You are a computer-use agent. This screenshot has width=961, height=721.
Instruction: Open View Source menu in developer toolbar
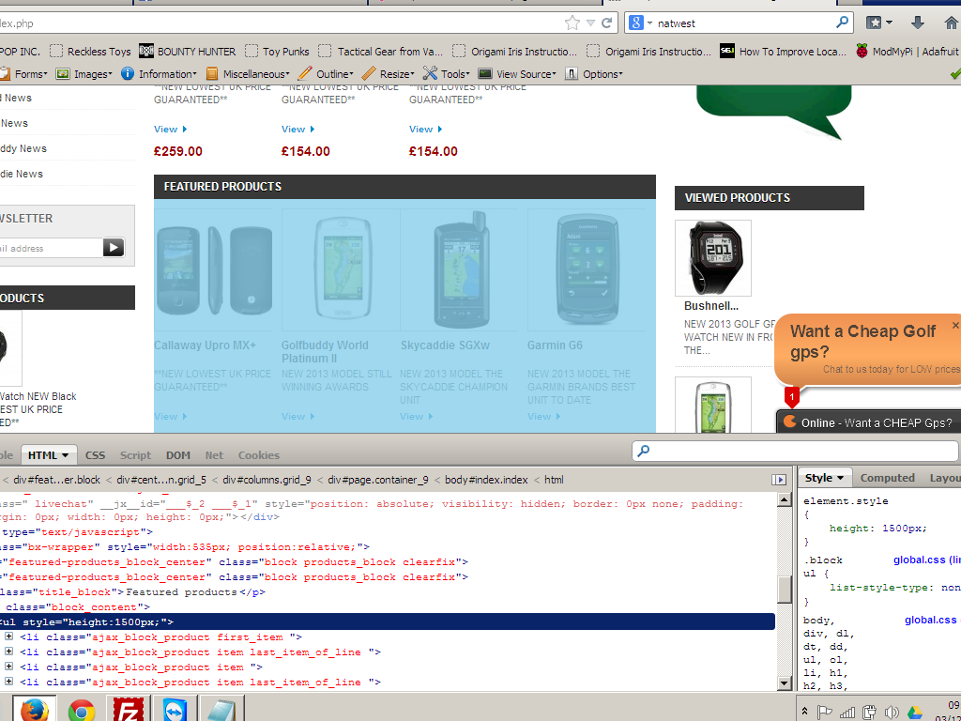coord(517,74)
